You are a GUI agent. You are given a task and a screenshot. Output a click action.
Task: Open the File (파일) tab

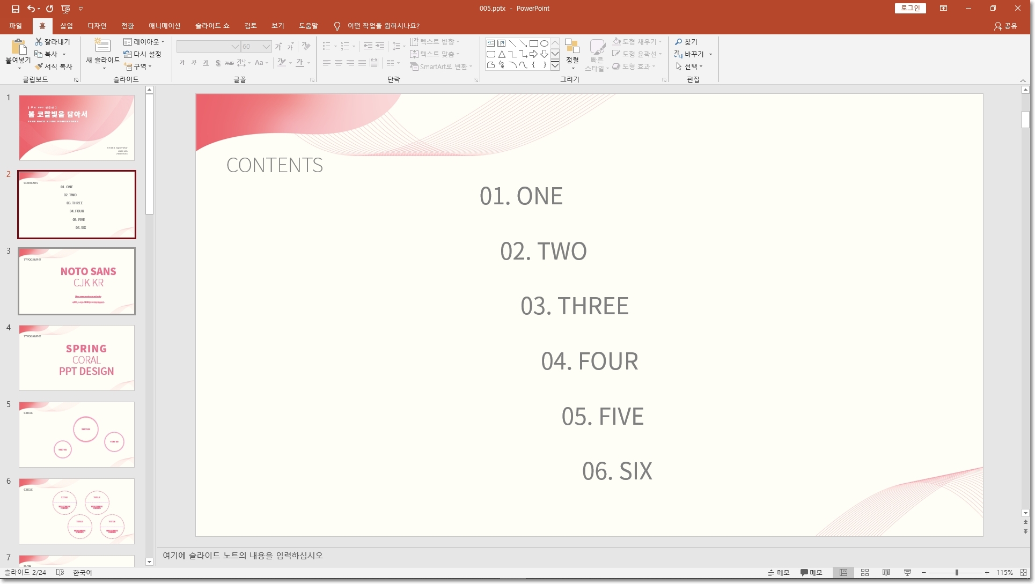pos(16,26)
